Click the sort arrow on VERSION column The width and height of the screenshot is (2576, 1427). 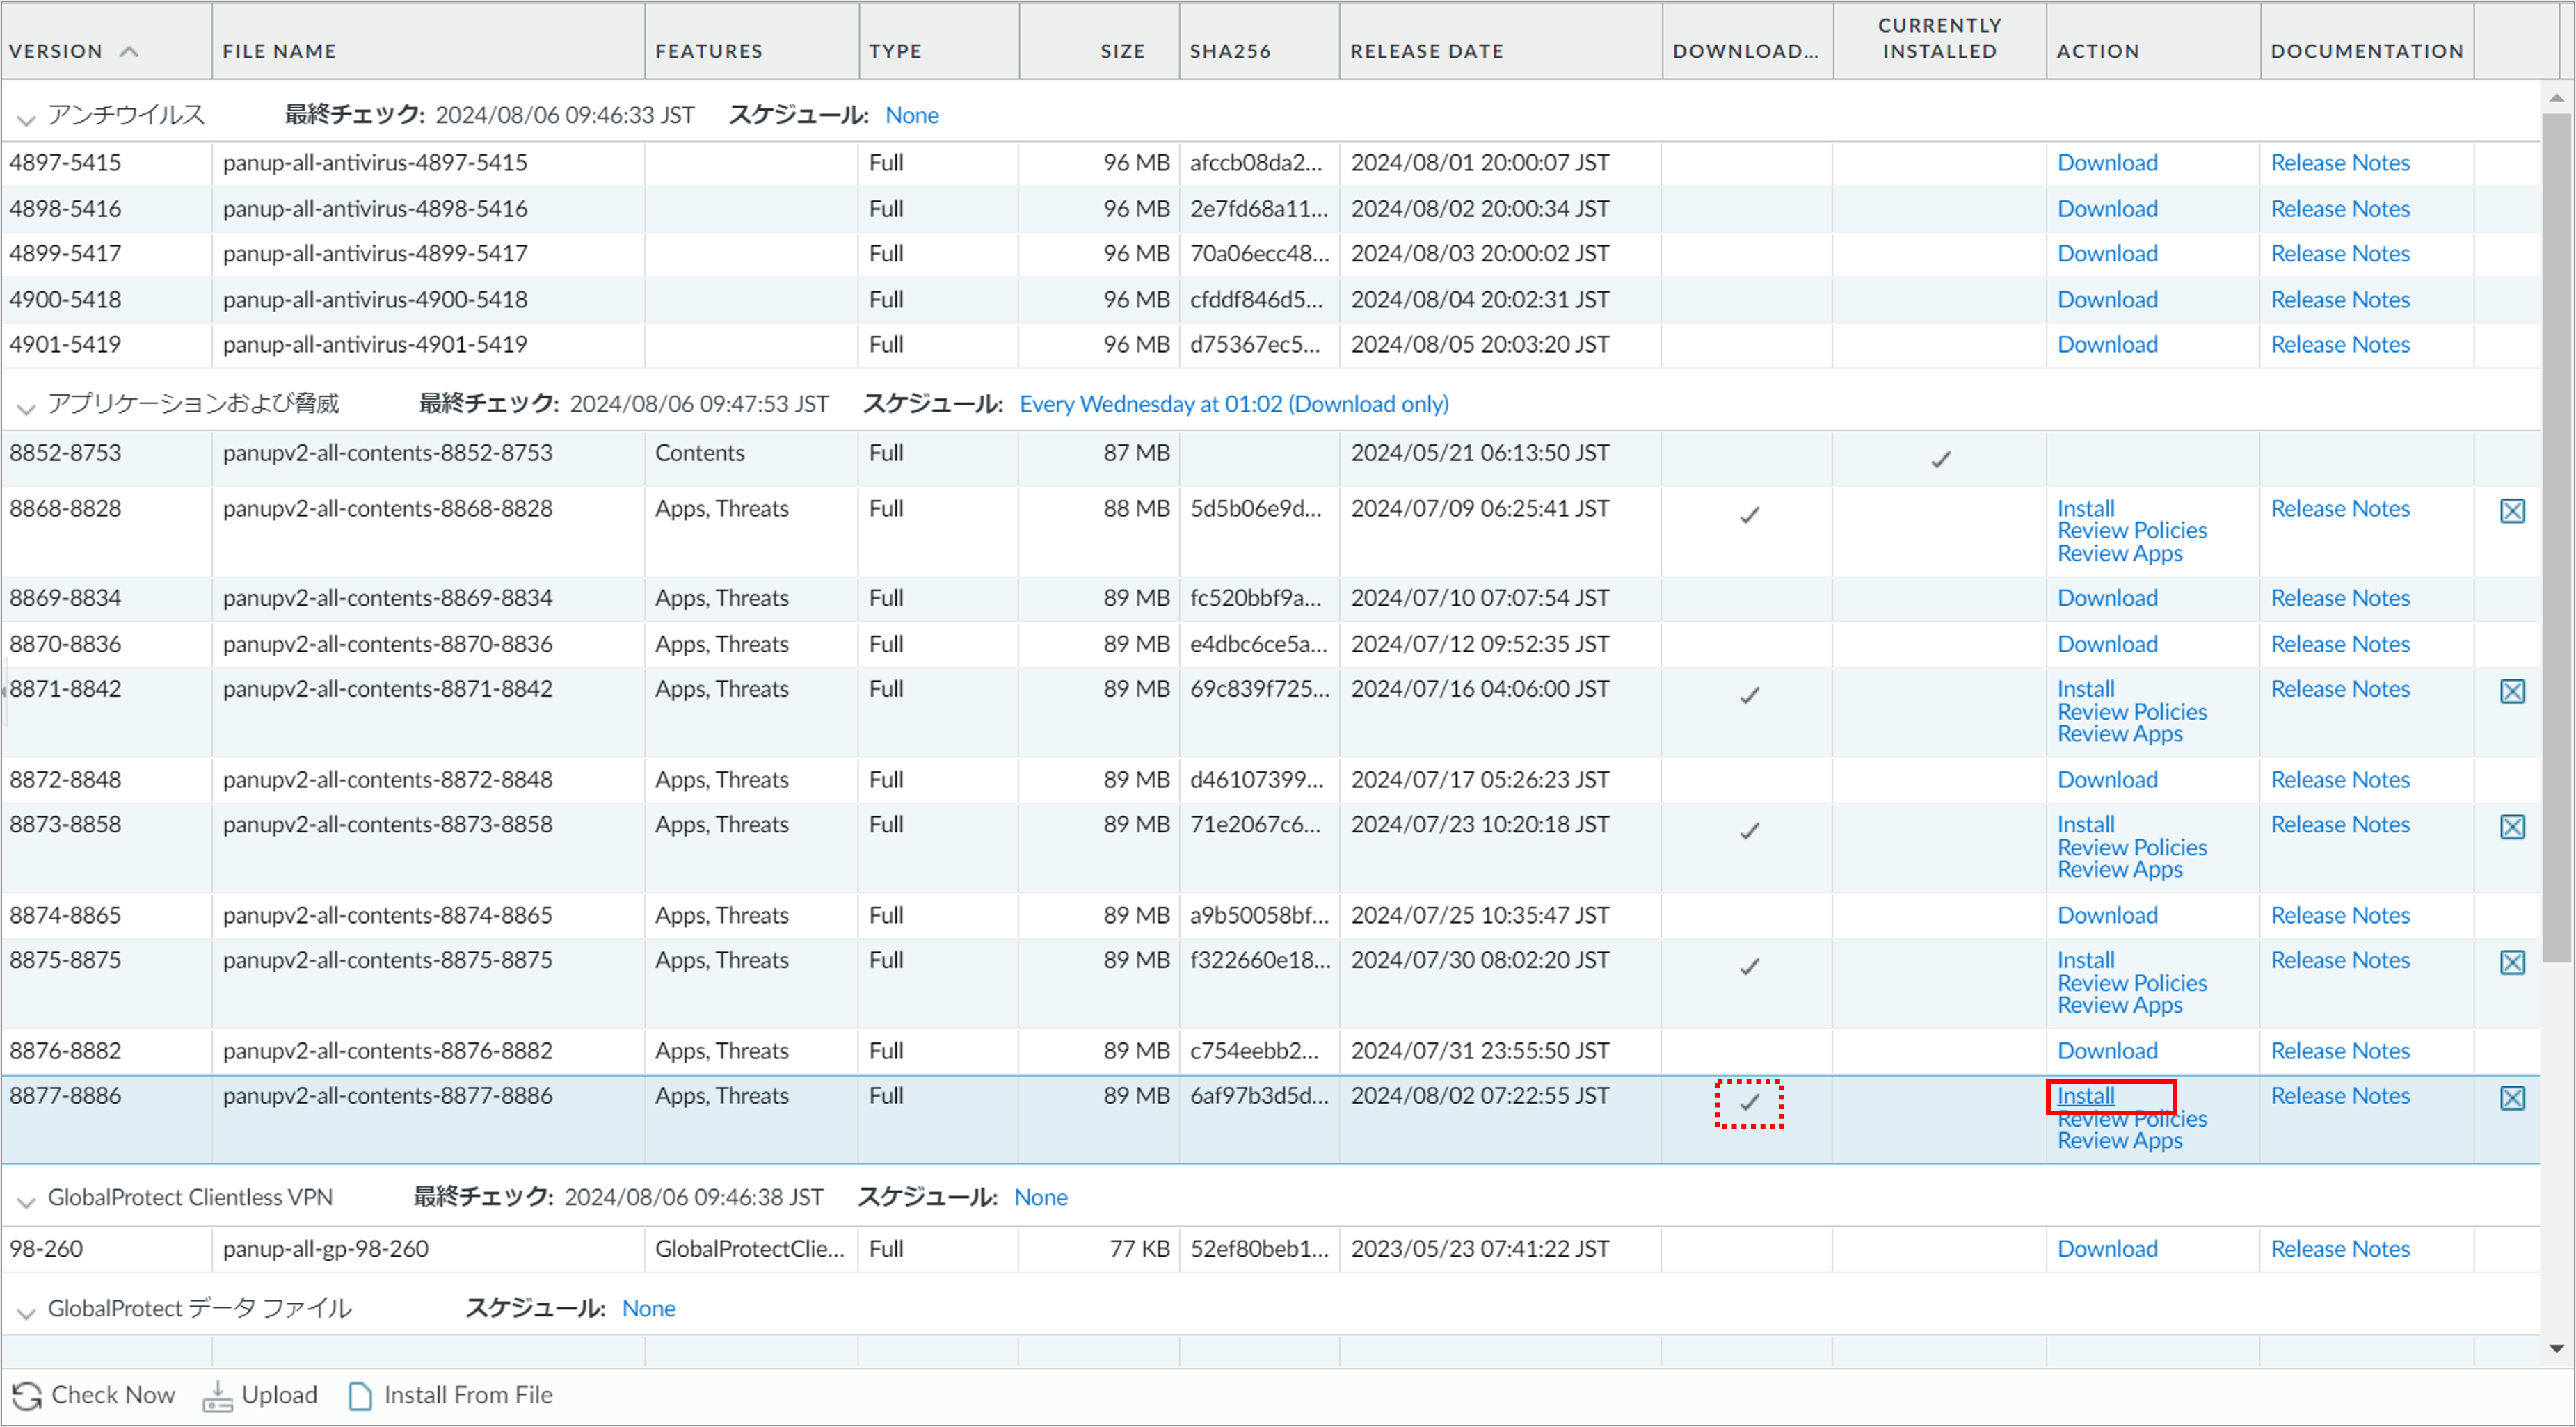(x=129, y=51)
